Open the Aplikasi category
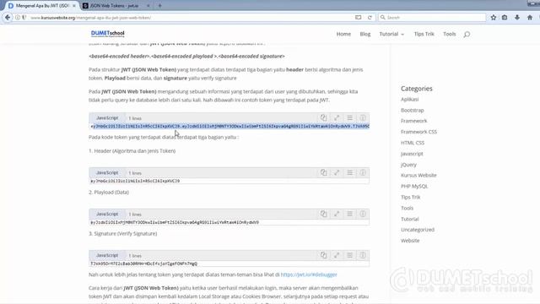The width and height of the screenshot is (540, 304). 409,100
